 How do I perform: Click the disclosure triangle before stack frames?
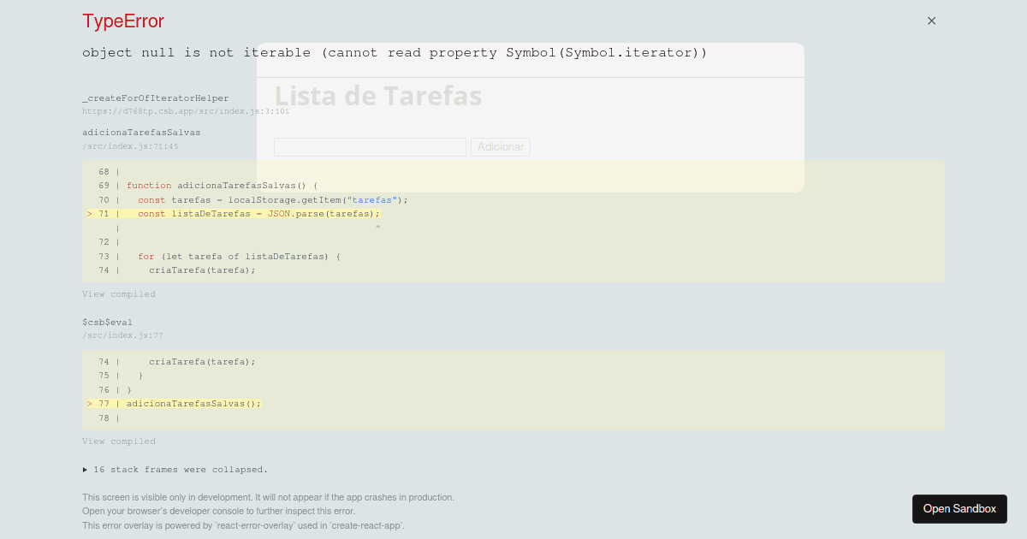click(85, 469)
